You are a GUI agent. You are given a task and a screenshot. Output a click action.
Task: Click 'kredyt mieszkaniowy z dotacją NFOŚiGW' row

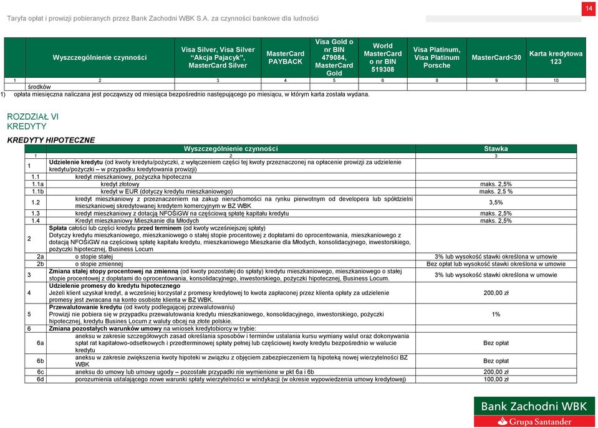(x=182, y=214)
